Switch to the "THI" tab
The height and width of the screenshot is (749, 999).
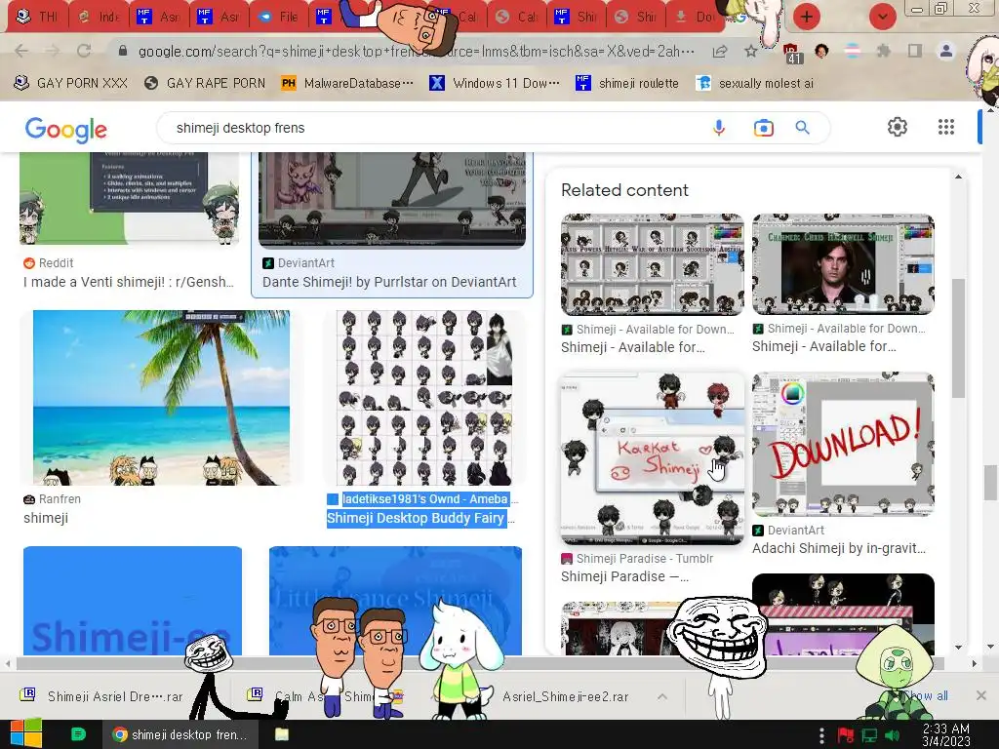tap(37, 17)
